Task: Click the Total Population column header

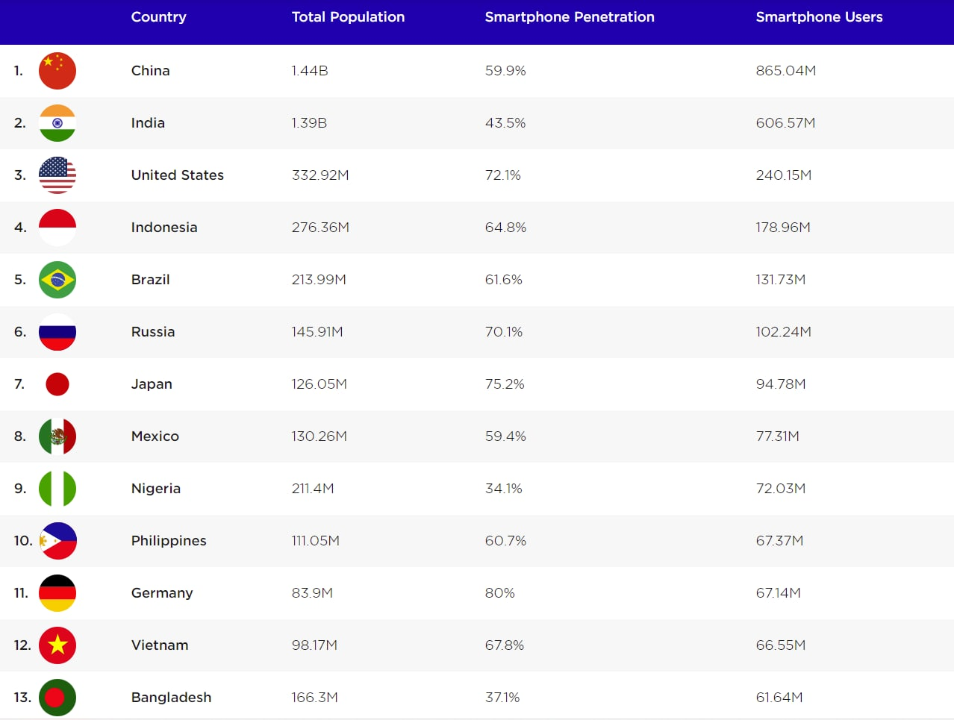Action: [x=348, y=17]
